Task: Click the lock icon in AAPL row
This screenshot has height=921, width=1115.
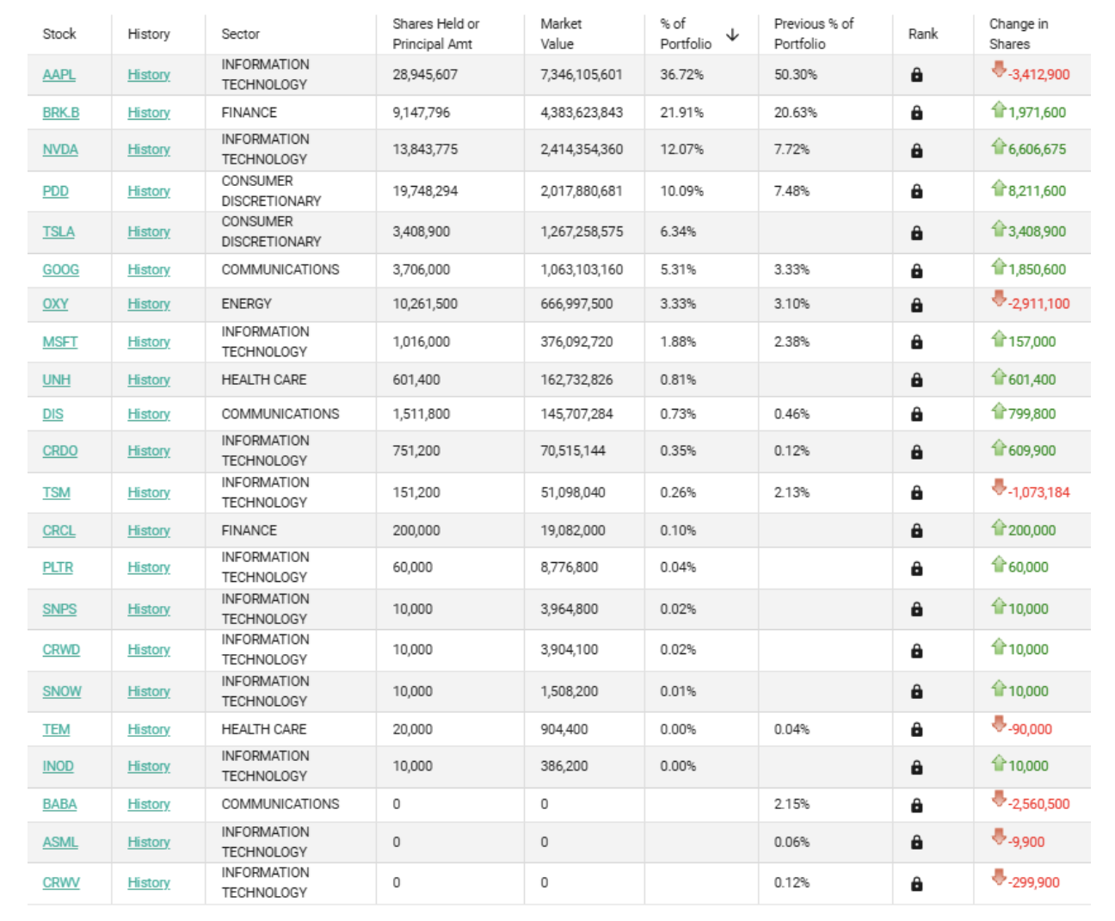Action: coord(916,75)
